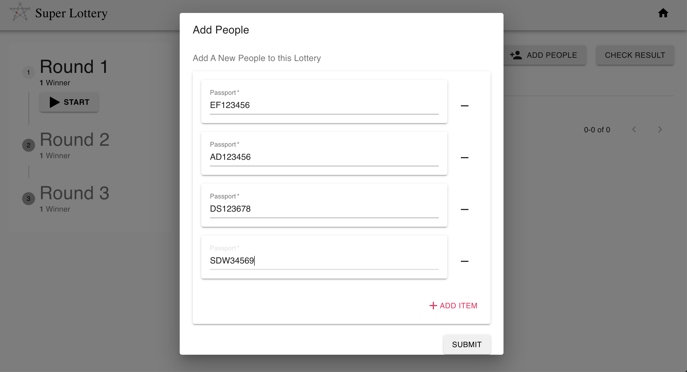Click the home icon in header
This screenshot has width=687, height=372.
click(x=663, y=13)
